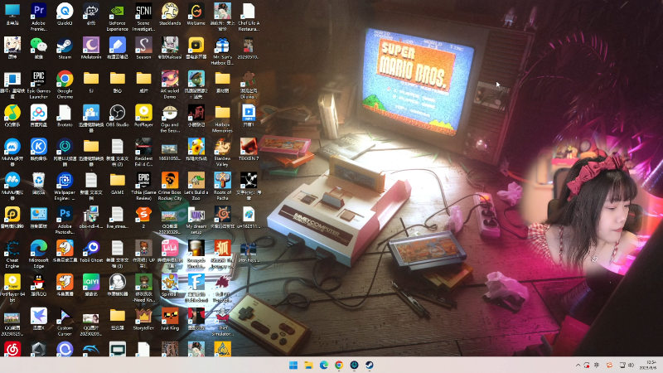Open the GAME folder on desktop
The width and height of the screenshot is (663, 373).
pyautogui.click(x=117, y=183)
